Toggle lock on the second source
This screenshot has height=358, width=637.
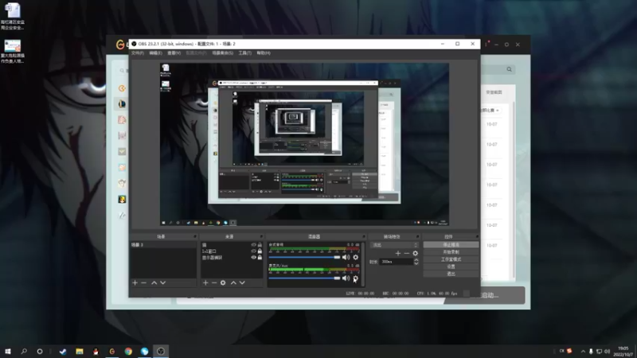tap(260, 251)
